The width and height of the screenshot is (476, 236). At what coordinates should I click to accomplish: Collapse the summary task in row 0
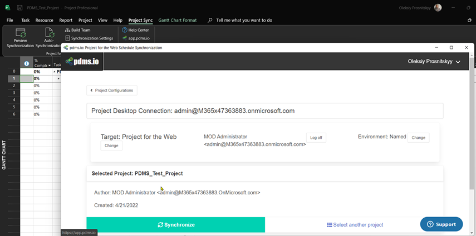tap(55, 72)
